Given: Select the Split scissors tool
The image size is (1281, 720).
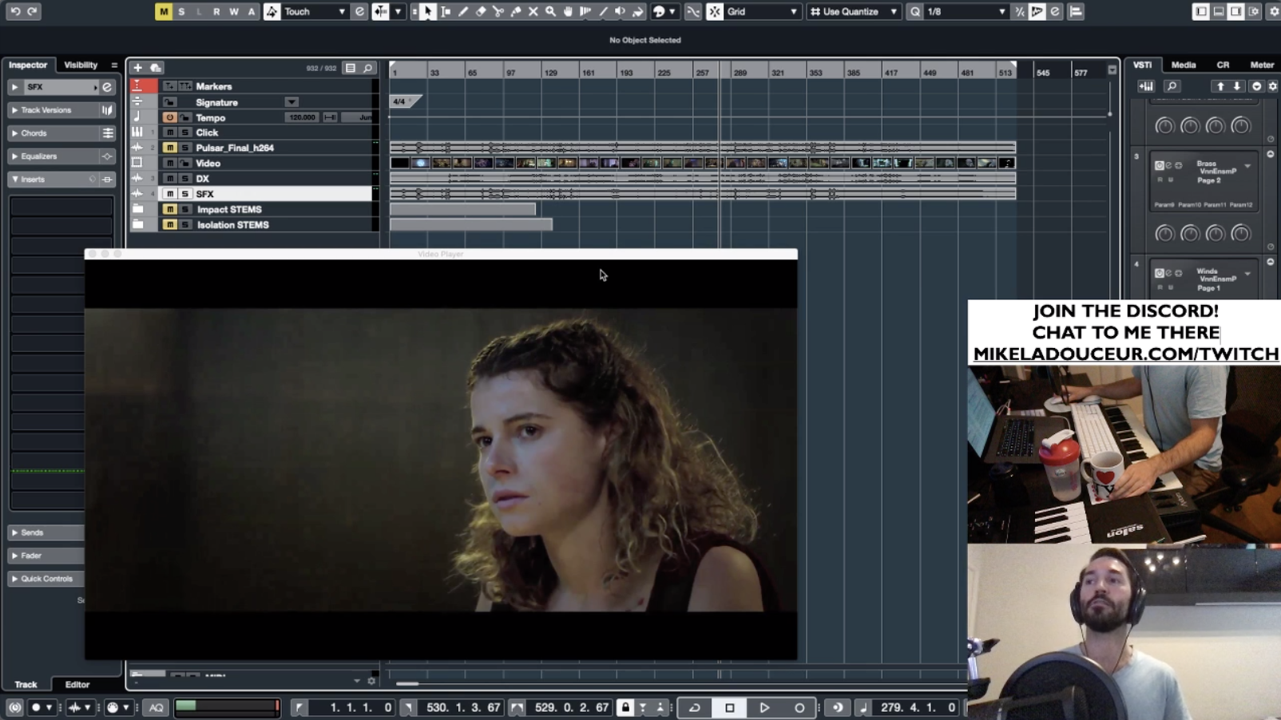Looking at the screenshot, I should click(x=498, y=11).
